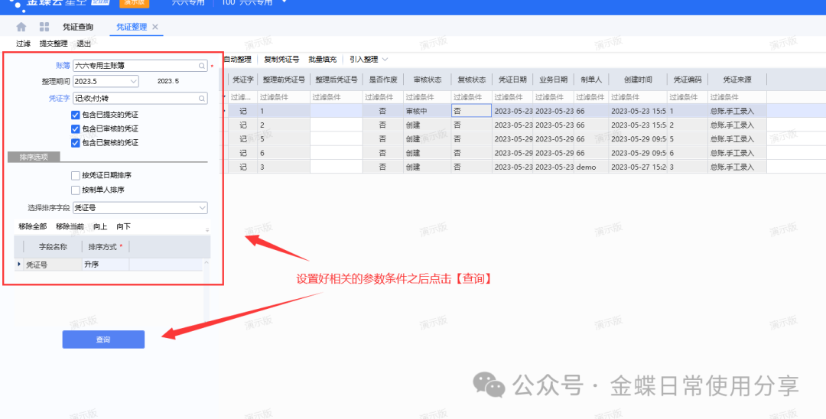Screen dimensions: 826x419
Task: Click the blue 查询 button
Action: click(103, 339)
